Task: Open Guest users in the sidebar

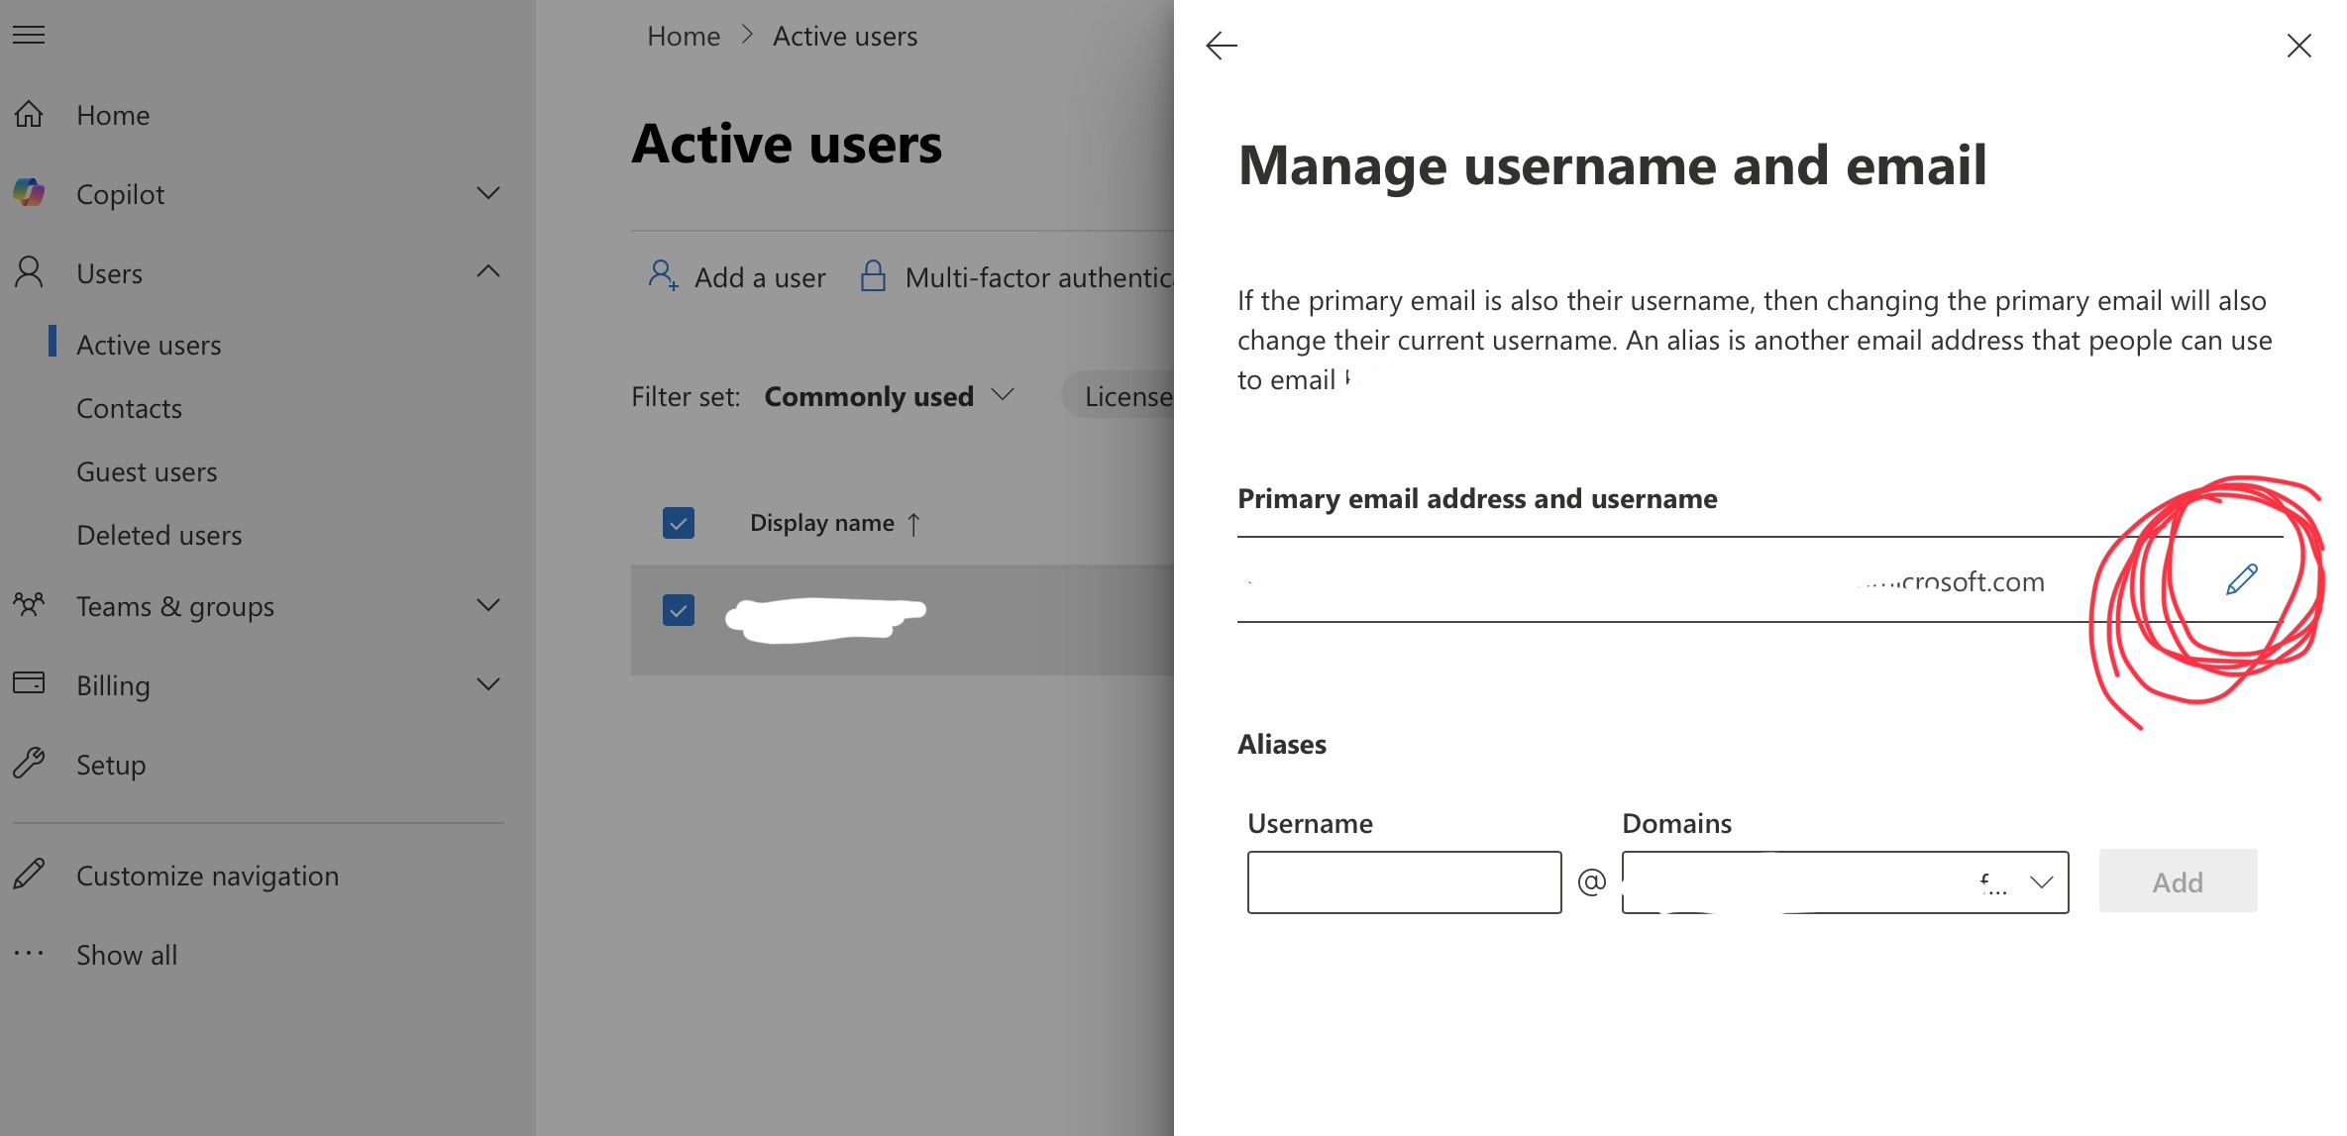Action: point(147,472)
